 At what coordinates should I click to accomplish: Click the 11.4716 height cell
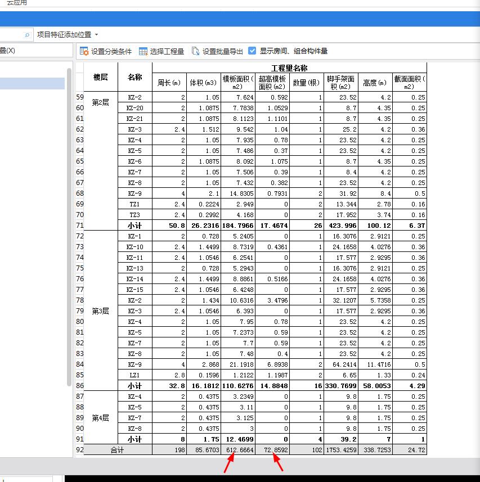[375, 364]
